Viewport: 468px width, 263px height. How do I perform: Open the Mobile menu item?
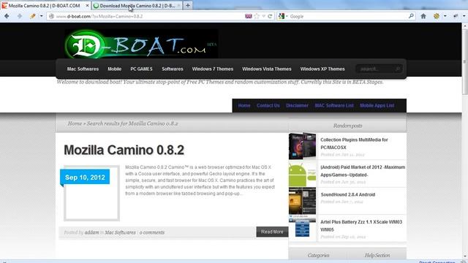pyautogui.click(x=114, y=69)
